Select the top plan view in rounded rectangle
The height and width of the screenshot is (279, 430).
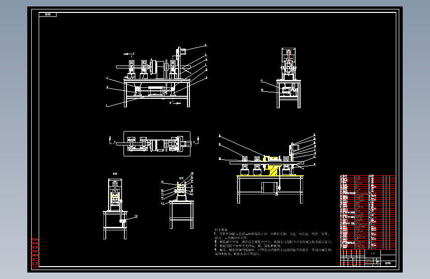point(157,143)
